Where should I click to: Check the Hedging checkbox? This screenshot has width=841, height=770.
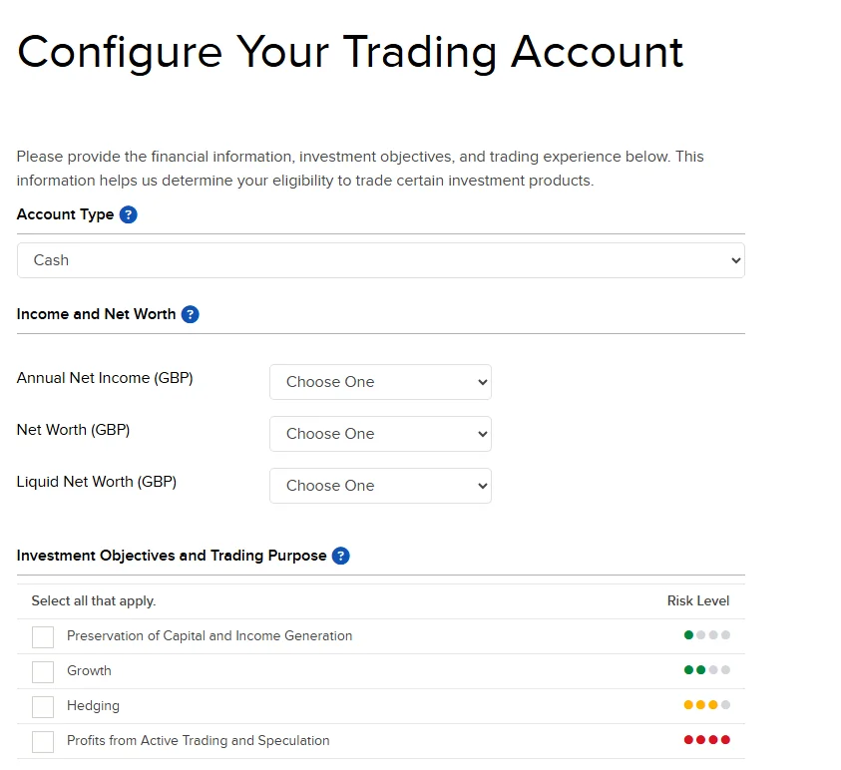(x=42, y=706)
